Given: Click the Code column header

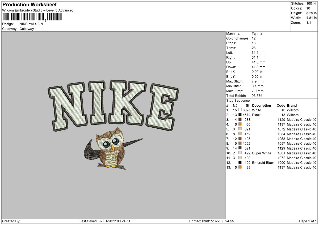Looking at the screenshot, I should tap(281, 105).
